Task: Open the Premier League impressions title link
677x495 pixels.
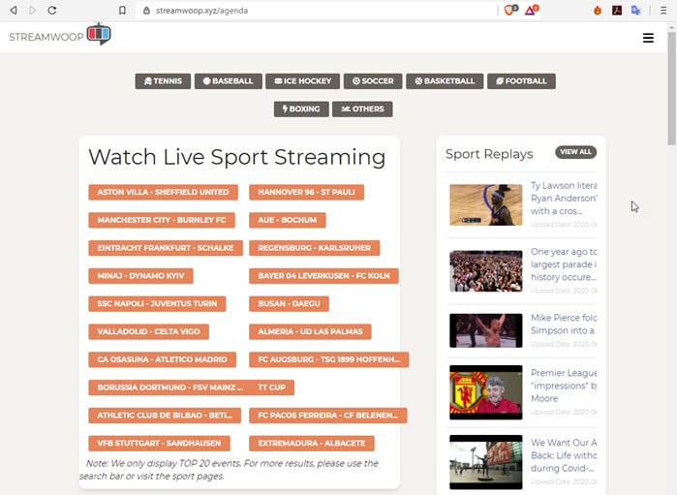Action: coord(564,386)
